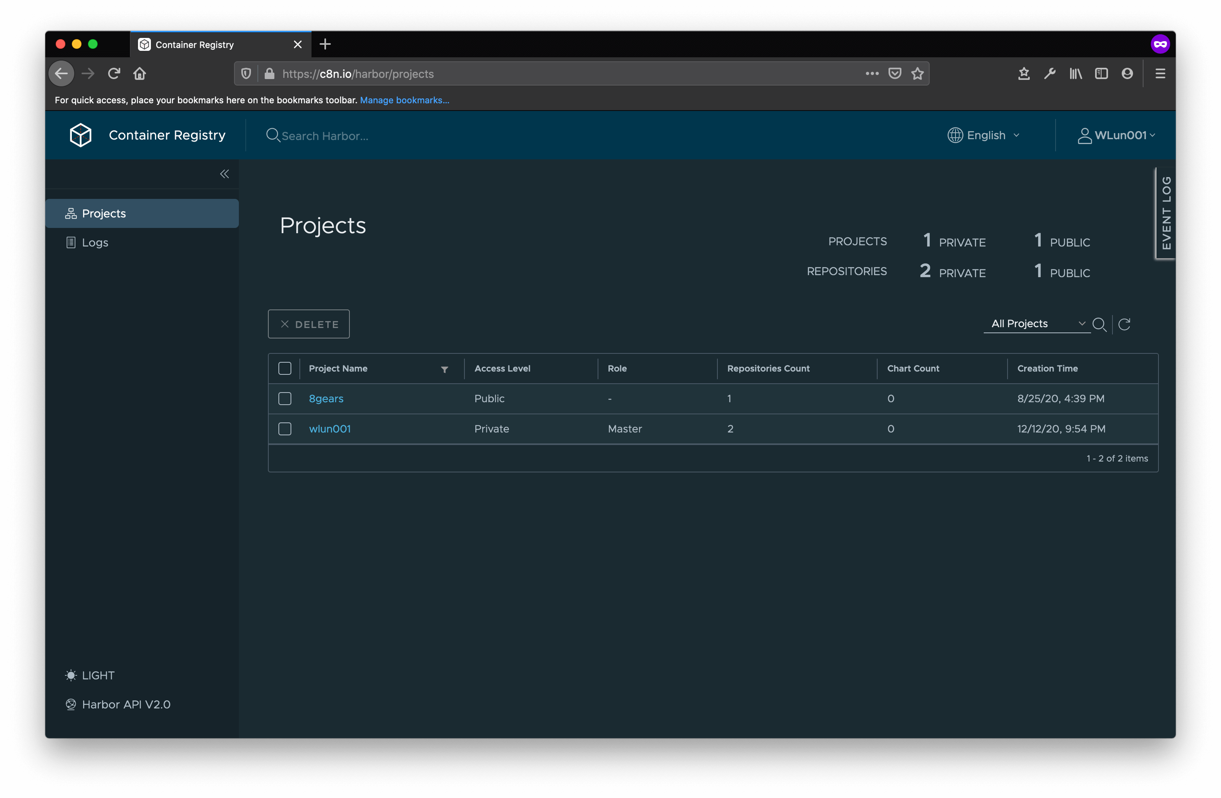Image resolution: width=1221 pixels, height=798 pixels.
Task: Open the All Projects dropdown
Action: coord(1035,323)
